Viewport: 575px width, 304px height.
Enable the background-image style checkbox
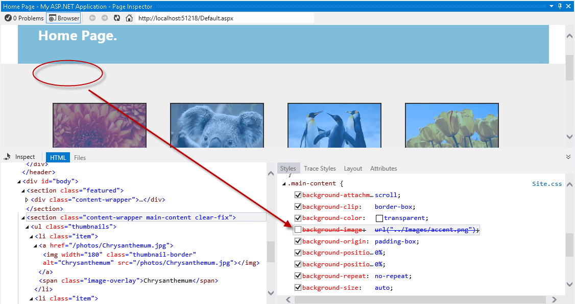297,229
